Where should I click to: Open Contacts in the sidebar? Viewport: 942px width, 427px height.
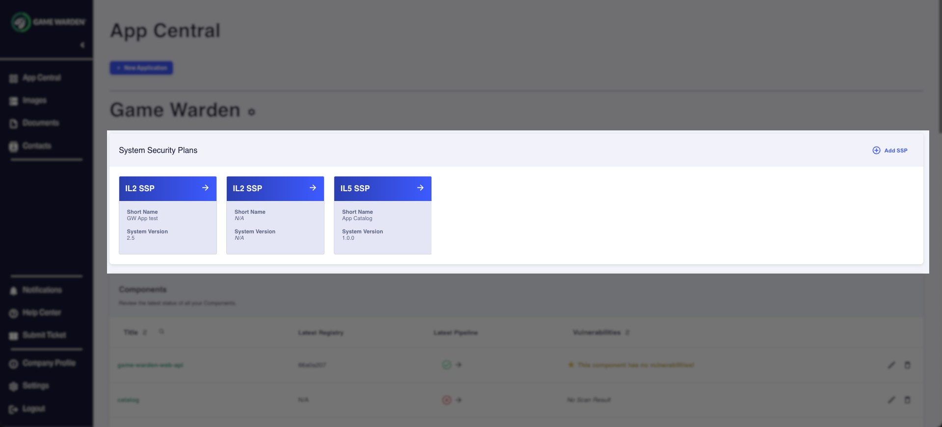(30, 146)
